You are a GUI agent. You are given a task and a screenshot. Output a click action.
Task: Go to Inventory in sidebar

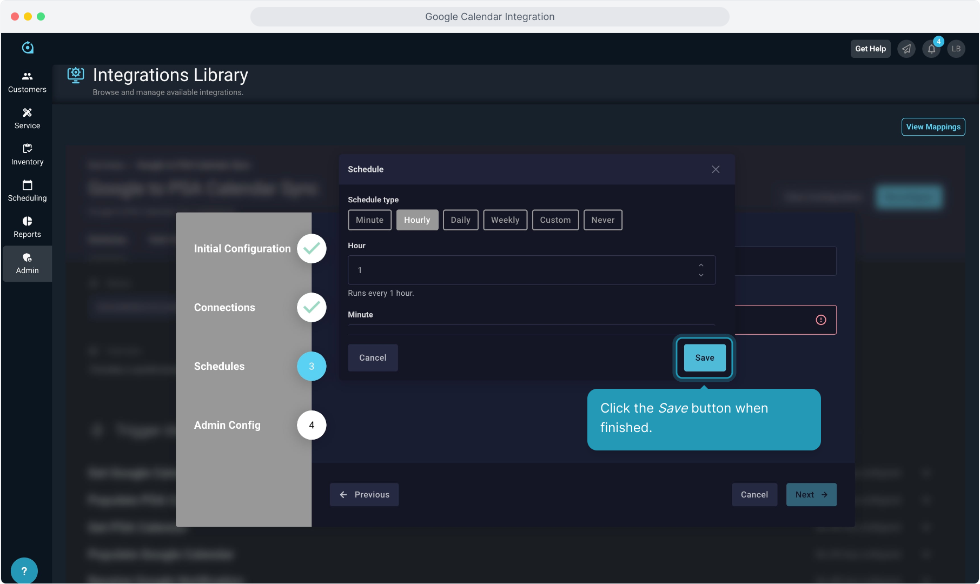point(27,155)
